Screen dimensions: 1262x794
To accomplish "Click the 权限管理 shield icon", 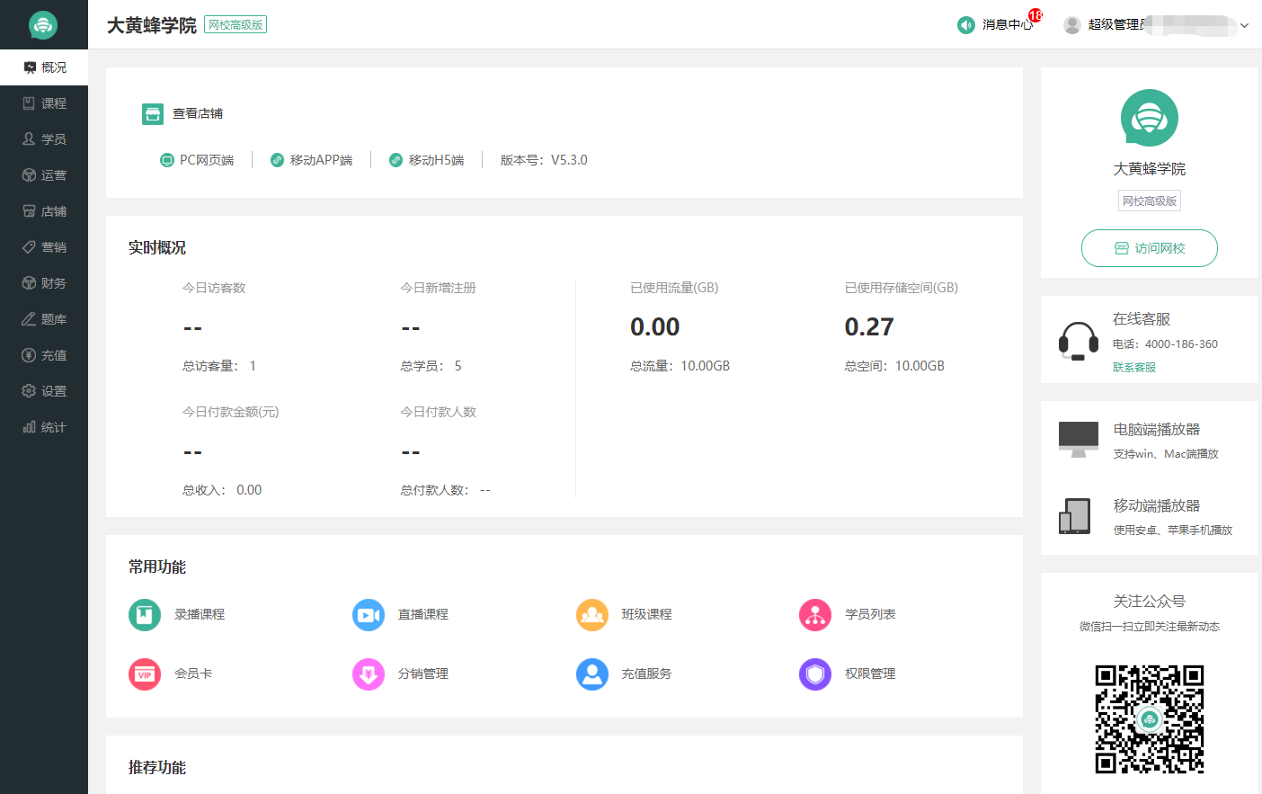I will 815,674.
